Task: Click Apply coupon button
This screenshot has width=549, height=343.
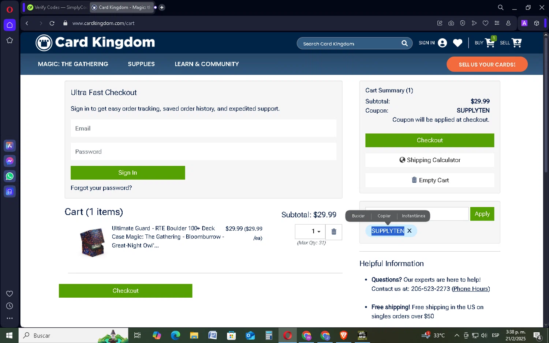Action: pyautogui.click(x=482, y=214)
